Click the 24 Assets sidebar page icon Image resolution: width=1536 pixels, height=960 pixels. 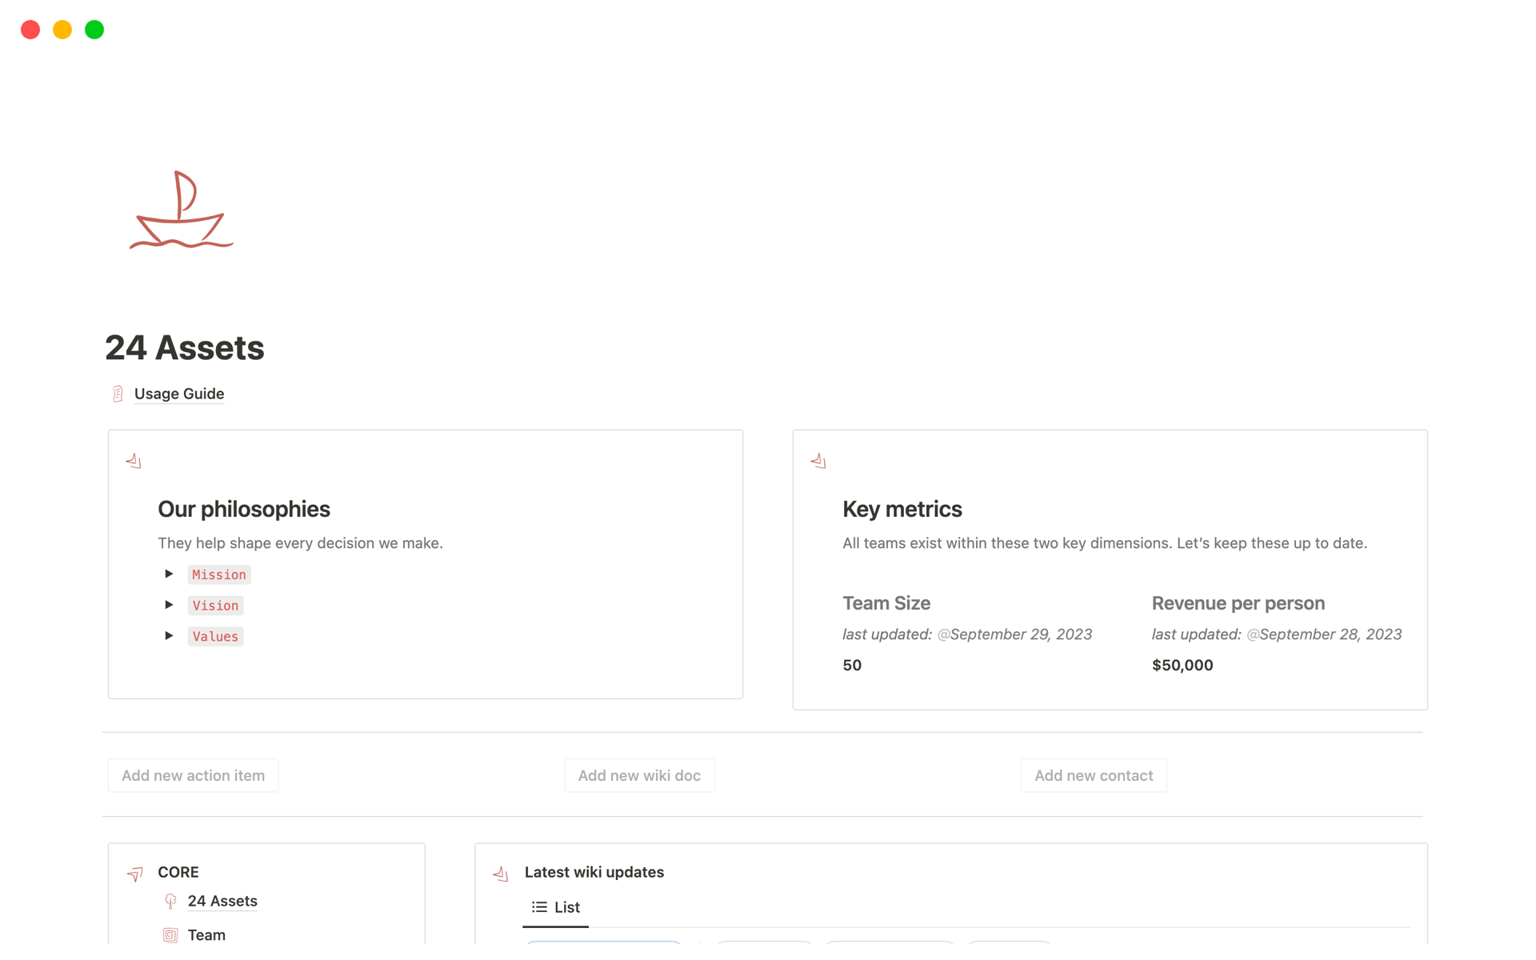click(x=170, y=902)
